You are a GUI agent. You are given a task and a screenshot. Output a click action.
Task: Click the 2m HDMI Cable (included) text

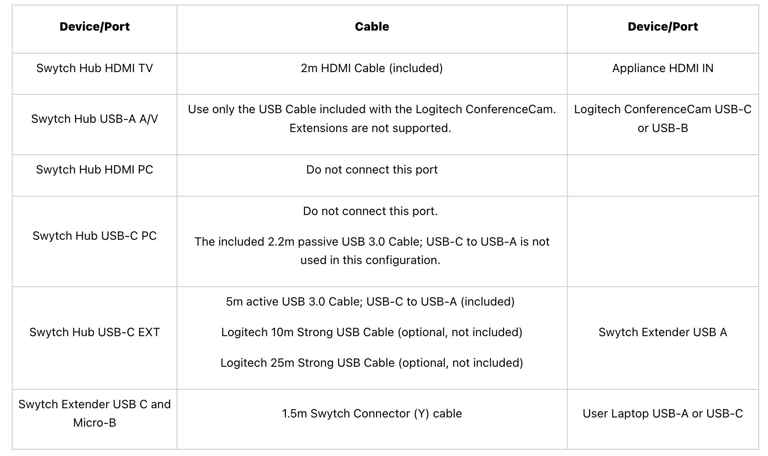372,68
